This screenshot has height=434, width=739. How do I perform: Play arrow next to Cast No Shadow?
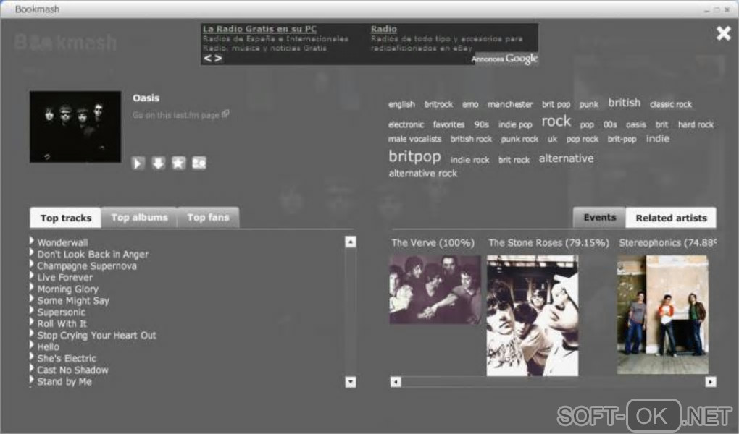(x=32, y=368)
